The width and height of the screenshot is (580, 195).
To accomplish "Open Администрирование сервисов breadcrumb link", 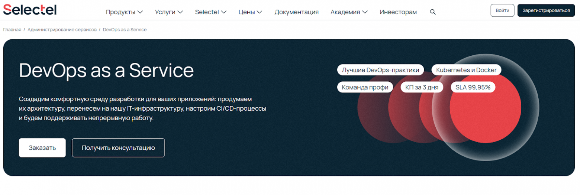I will [62, 29].
